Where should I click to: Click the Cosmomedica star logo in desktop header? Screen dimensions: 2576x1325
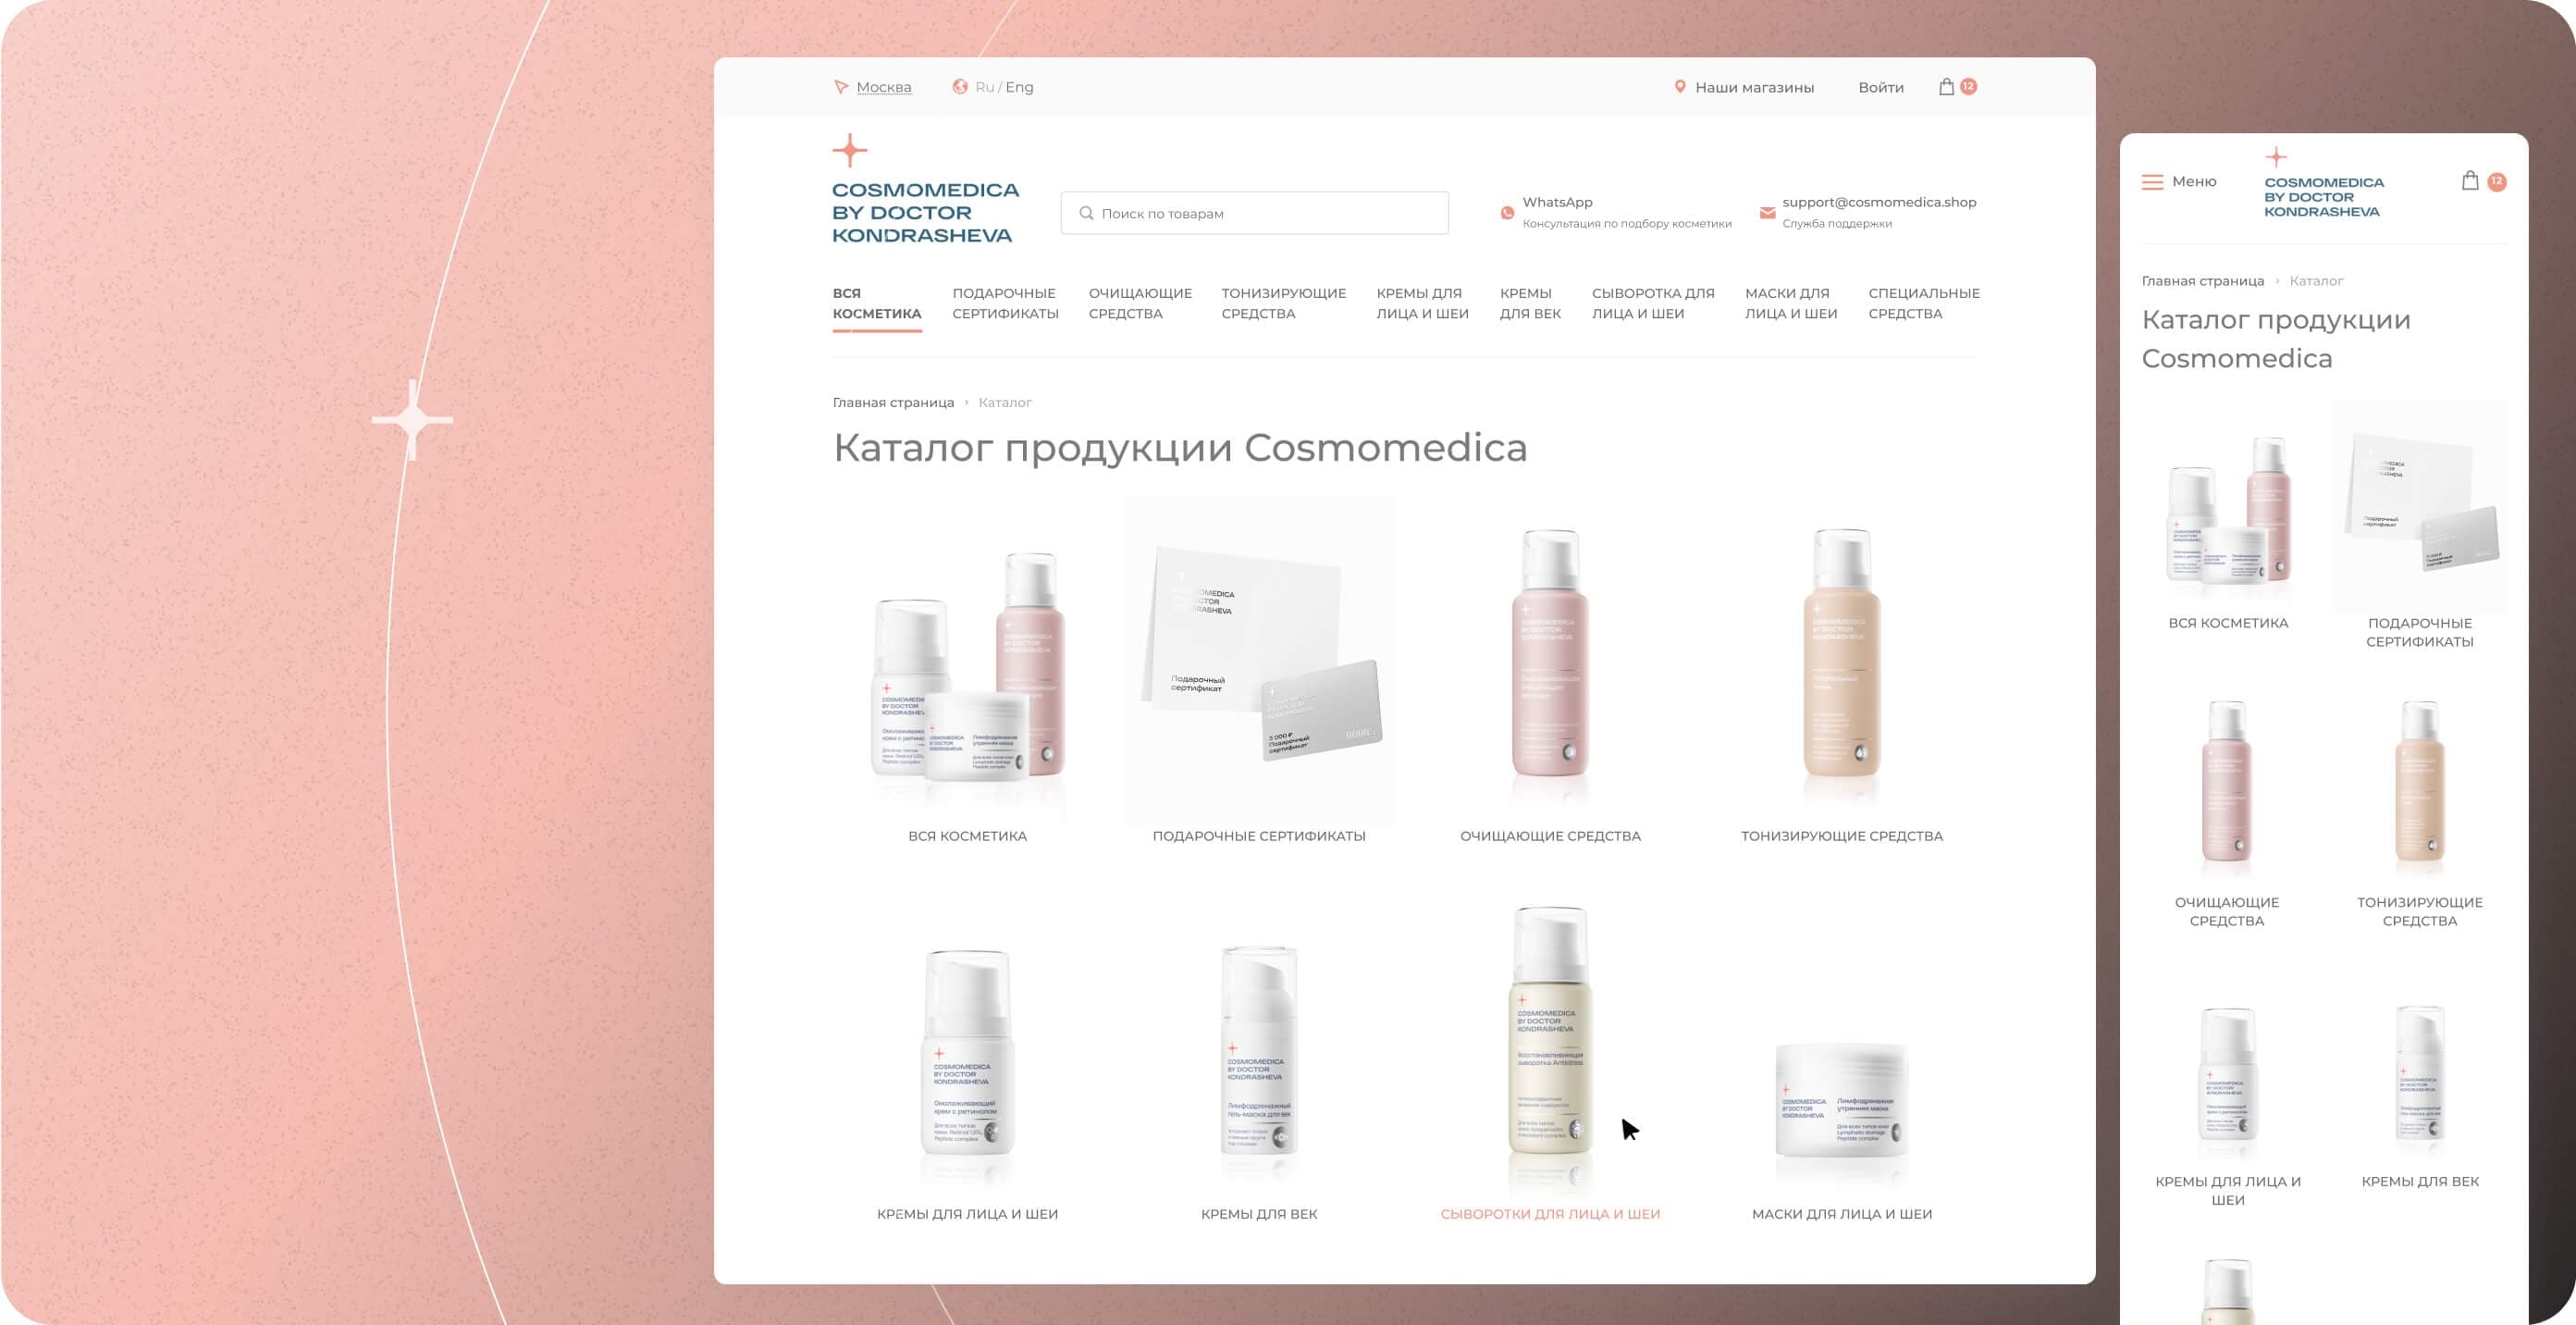coord(850,151)
